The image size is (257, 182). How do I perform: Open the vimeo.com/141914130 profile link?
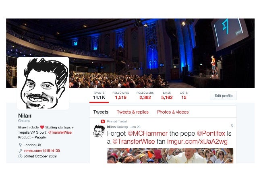[42, 151]
